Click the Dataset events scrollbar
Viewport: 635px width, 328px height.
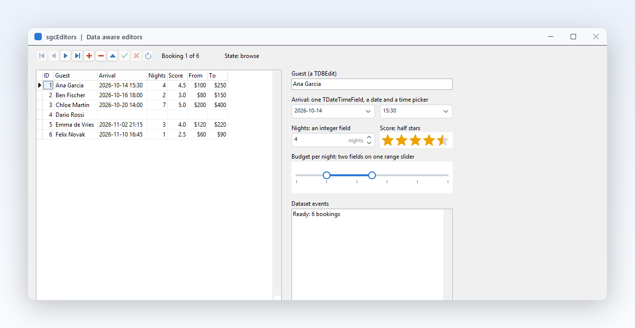pyautogui.click(x=448, y=254)
